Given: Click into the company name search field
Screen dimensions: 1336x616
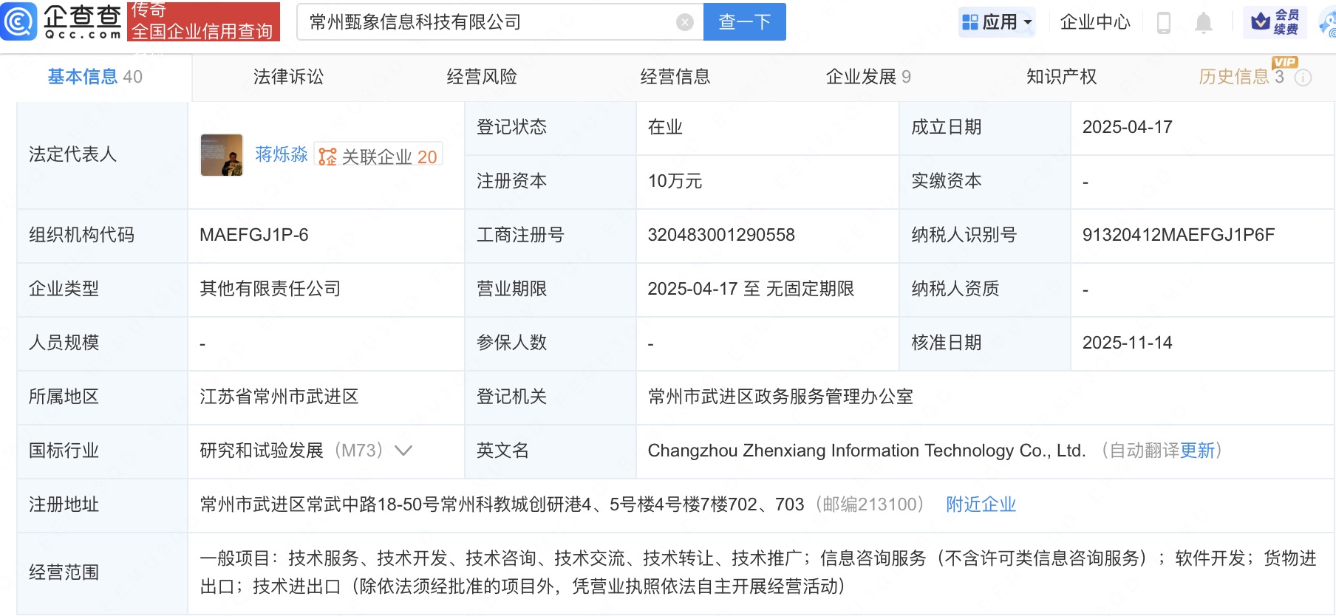Looking at the screenshot, I should (x=488, y=22).
